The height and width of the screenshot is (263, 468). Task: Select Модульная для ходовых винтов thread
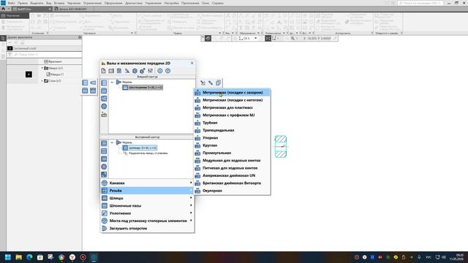click(x=233, y=161)
